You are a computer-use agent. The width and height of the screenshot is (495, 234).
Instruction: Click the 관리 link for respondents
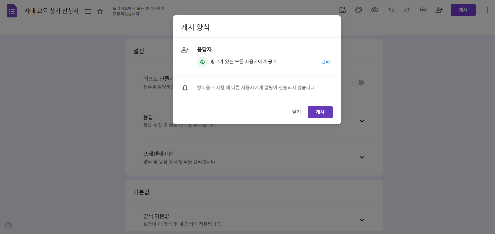point(326,62)
